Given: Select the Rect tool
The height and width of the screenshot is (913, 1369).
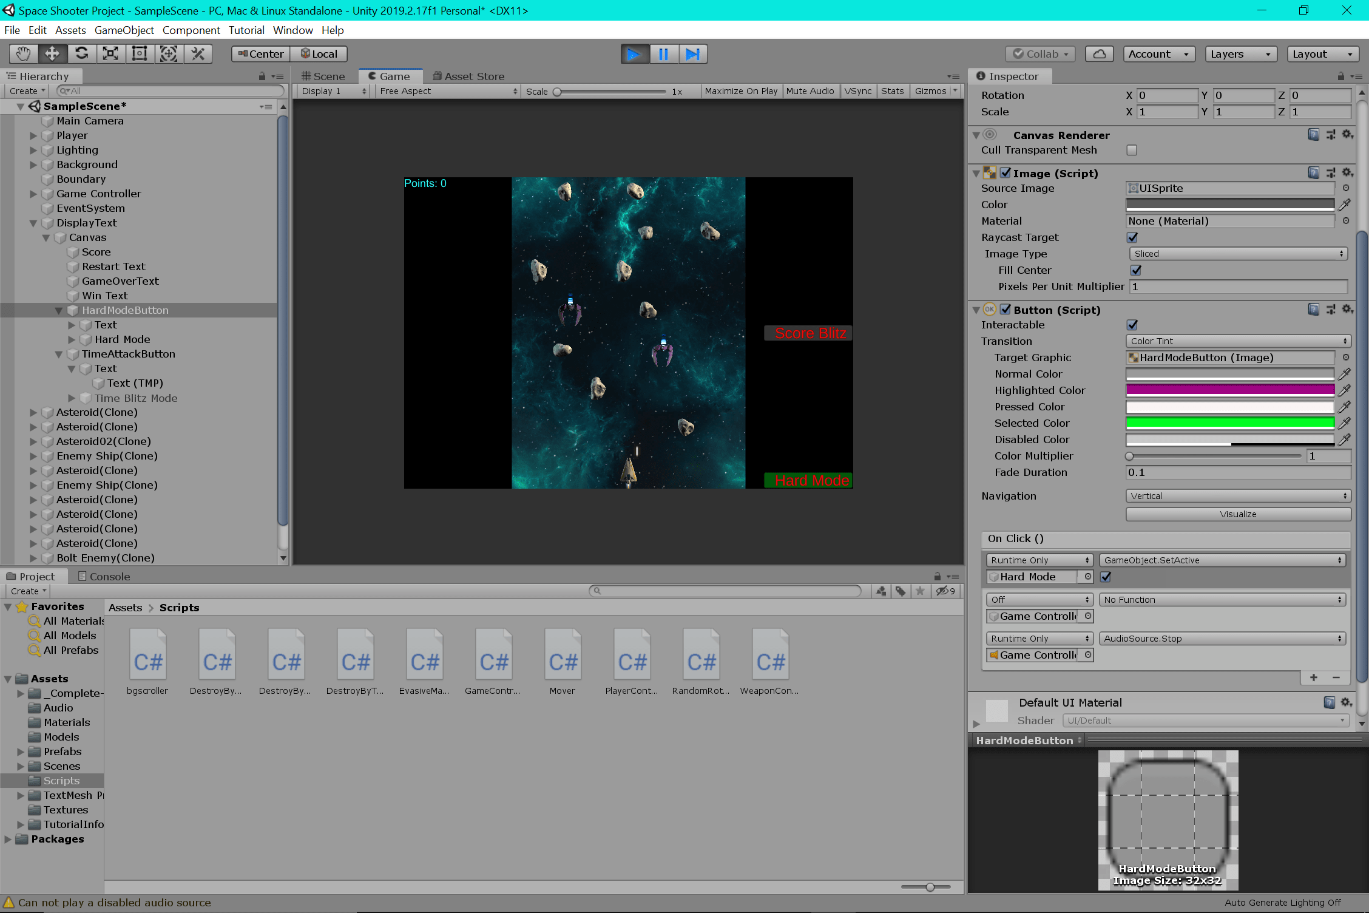Looking at the screenshot, I should click(x=140, y=54).
